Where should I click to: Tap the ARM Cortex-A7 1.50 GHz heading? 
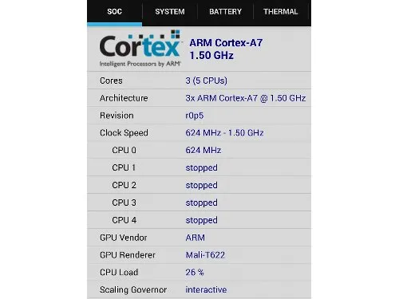[x=226, y=49]
